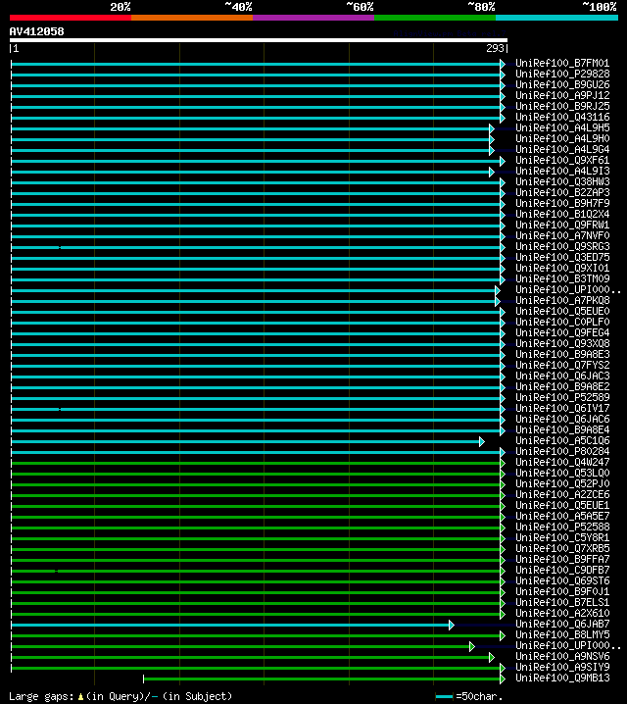Select hit UniRef100_B9RJ25
This screenshot has width=627, height=704.
[562, 107]
